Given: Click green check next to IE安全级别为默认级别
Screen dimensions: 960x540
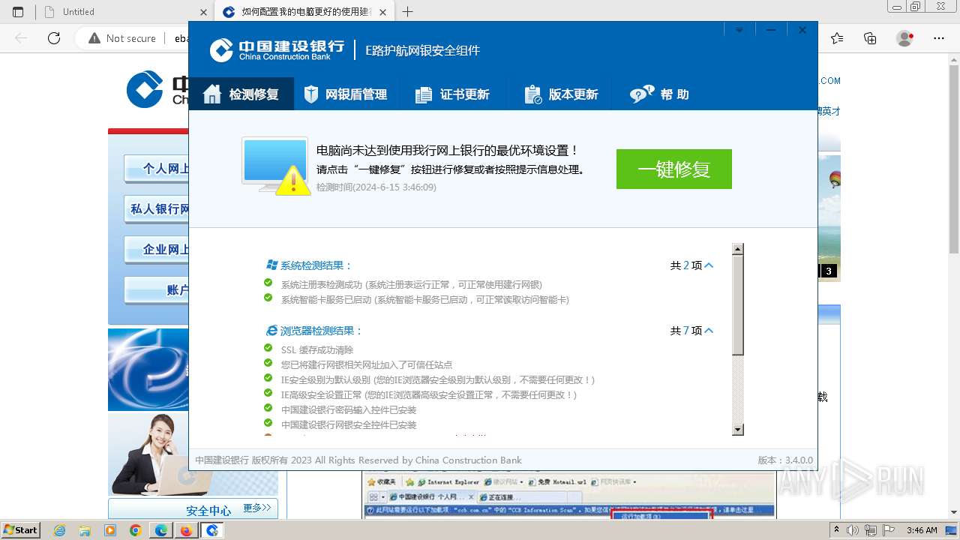Looking at the screenshot, I should pyautogui.click(x=268, y=378).
